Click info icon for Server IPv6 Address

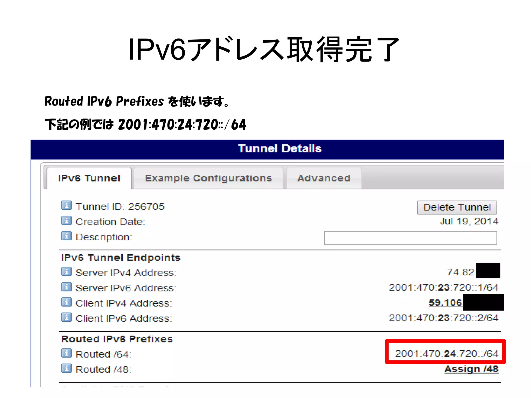click(66, 287)
